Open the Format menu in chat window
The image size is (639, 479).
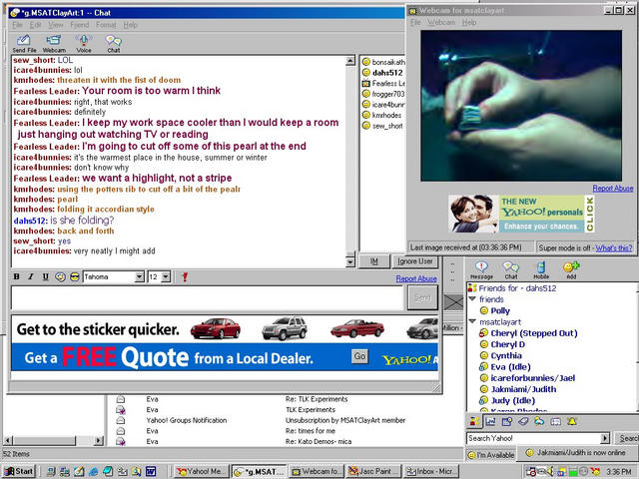coord(106,25)
